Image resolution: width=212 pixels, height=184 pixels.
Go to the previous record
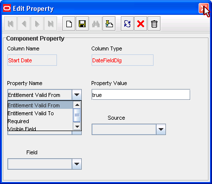point(24,24)
